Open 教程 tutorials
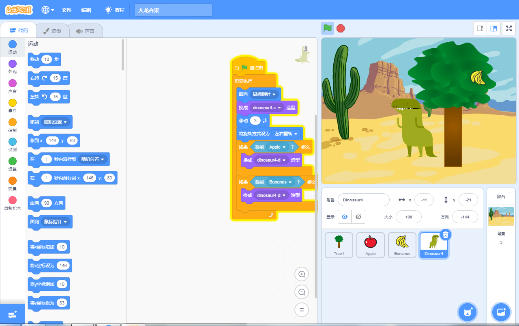519x326 pixels. [115, 10]
